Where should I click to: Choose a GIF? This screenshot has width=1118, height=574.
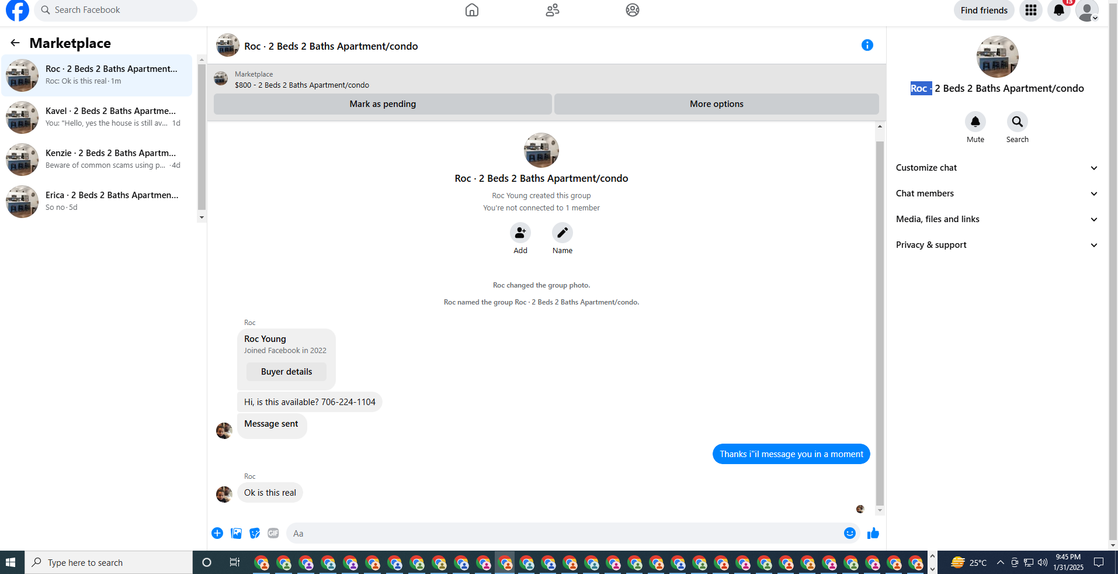pyautogui.click(x=273, y=533)
